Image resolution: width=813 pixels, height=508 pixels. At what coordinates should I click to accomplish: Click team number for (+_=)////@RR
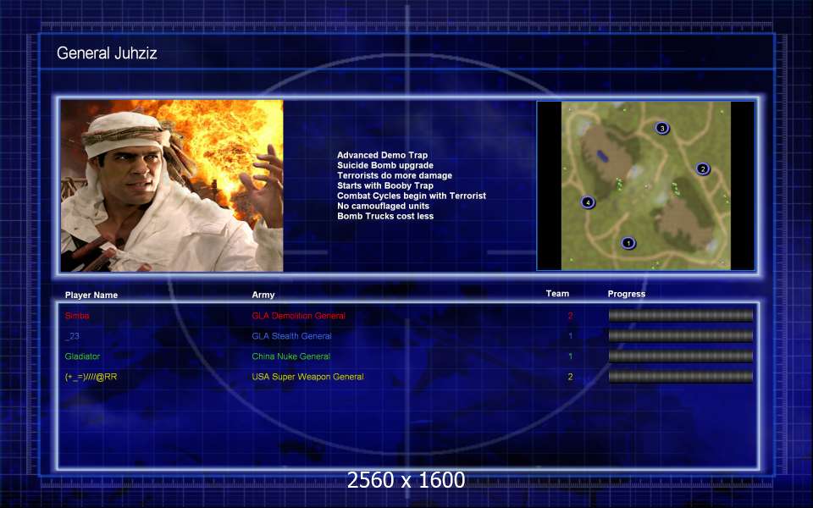pyautogui.click(x=570, y=377)
